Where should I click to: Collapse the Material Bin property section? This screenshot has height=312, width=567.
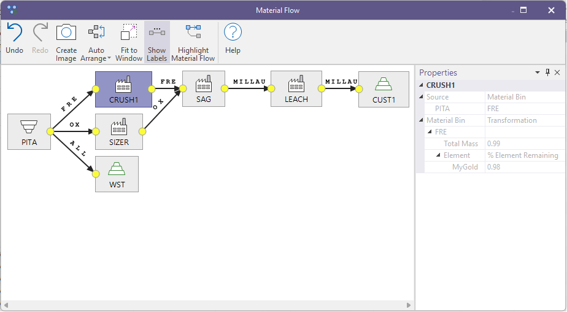pos(421,120)
